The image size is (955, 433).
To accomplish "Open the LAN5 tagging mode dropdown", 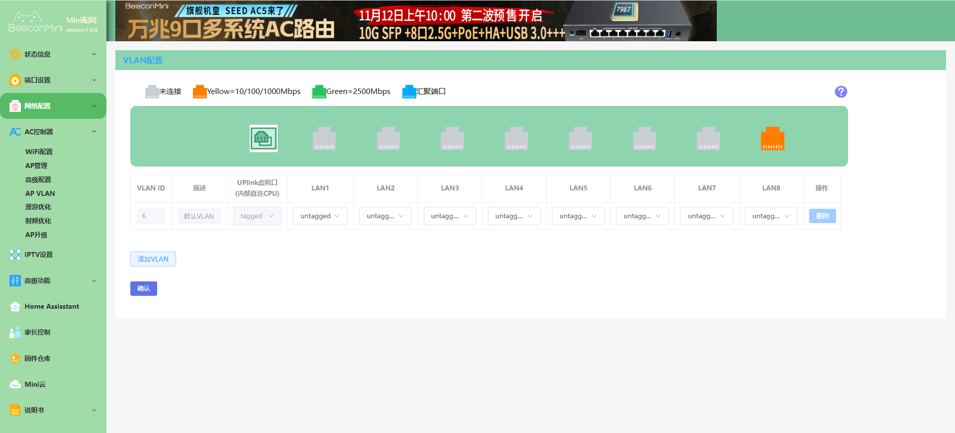I will point(578,216).
